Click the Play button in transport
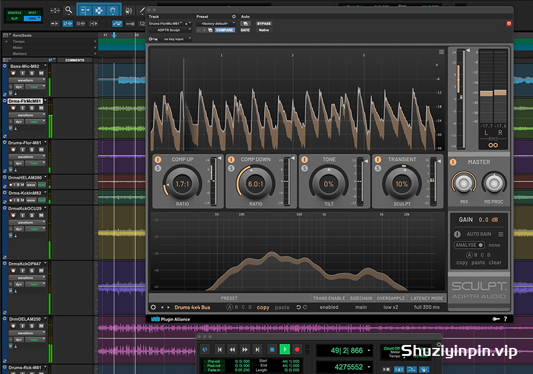This screenshot has height=374, width=533. click(x=285, y=349)
